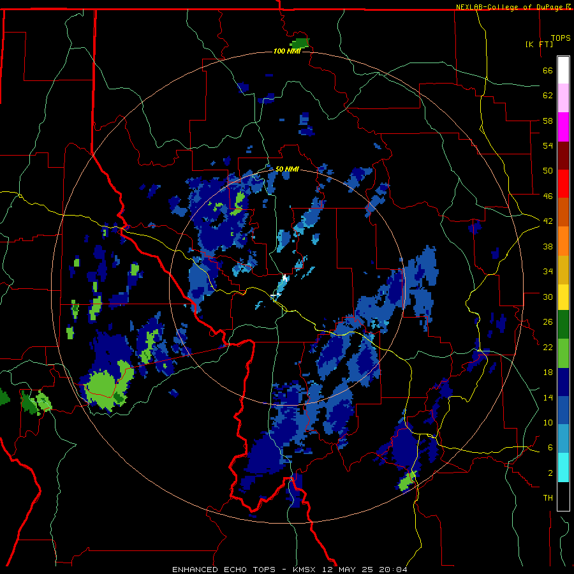Click the 62 legend value
Image resolution: width=574 pixels, height=574 pixels.
click(548, 96)
